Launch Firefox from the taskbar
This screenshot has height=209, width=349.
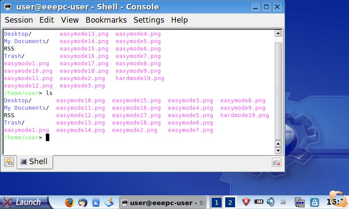click(69, 202)
